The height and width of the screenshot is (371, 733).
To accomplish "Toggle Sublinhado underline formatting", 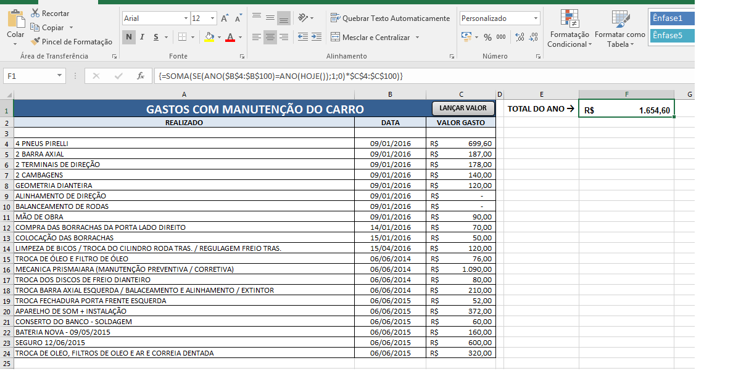I will [155, 37].
